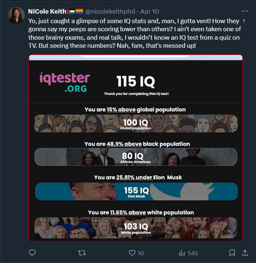Viewport: 256px width, 263px height.
Task: Select the 100 IQ Global population banner
Action: click(136, 123)
